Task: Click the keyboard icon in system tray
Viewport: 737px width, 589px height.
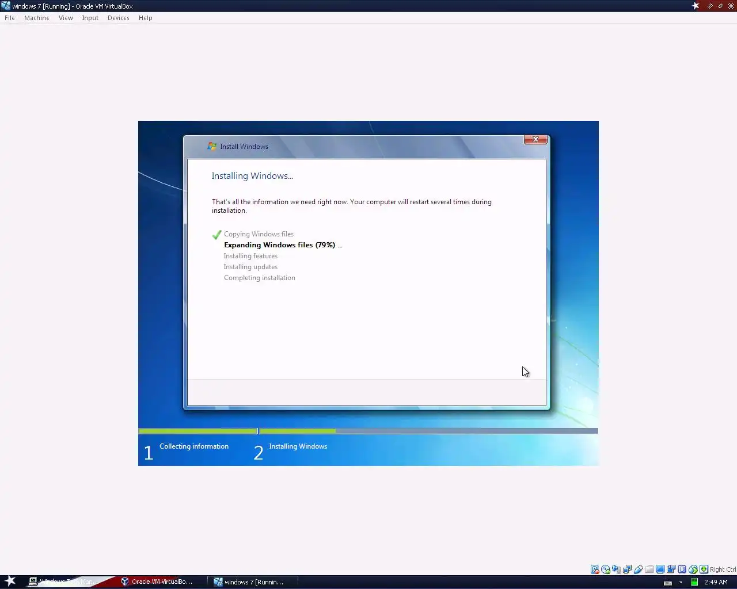Action: click(x=668, y=582)
